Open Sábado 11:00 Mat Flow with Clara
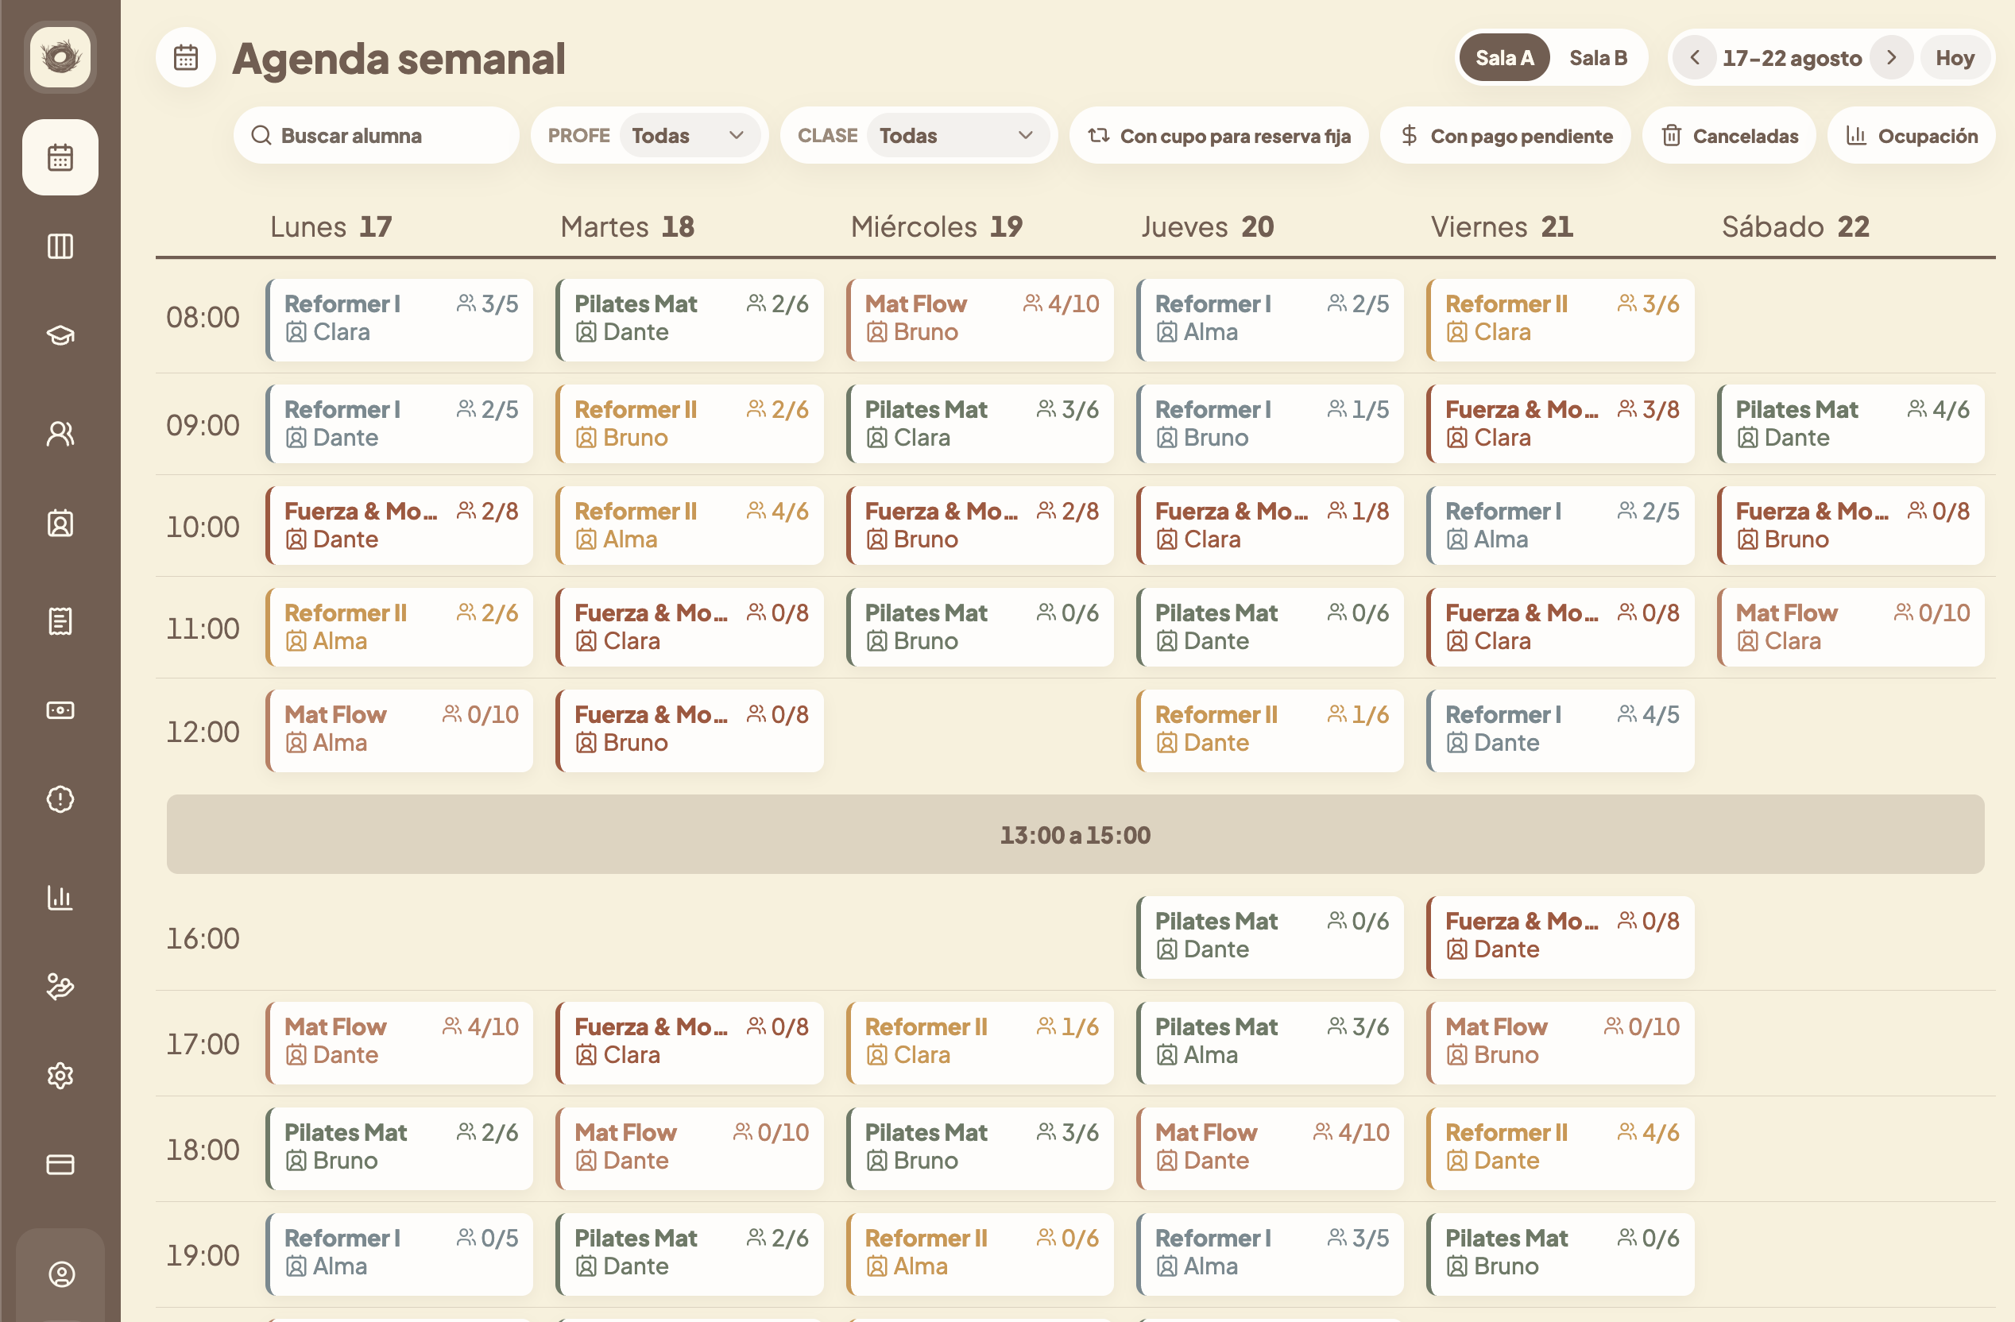2015x1322 pixels. 1851,627
